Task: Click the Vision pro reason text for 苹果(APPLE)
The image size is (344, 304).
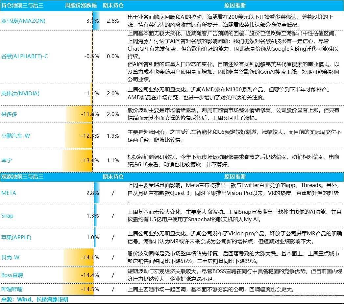Action: click(x=235, y=237)
